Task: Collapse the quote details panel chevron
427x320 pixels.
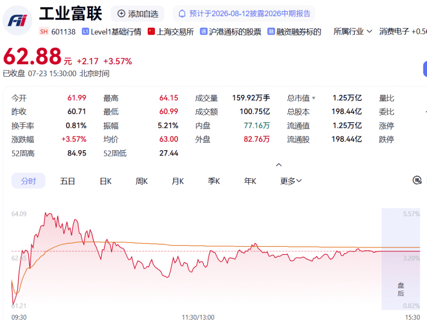Action: tap(278, 165)
